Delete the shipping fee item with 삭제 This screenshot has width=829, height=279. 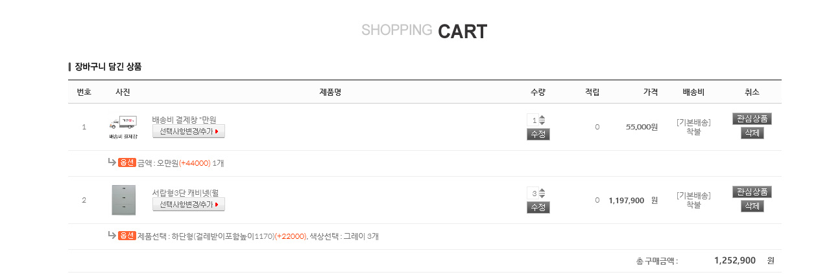click(752, 133)
